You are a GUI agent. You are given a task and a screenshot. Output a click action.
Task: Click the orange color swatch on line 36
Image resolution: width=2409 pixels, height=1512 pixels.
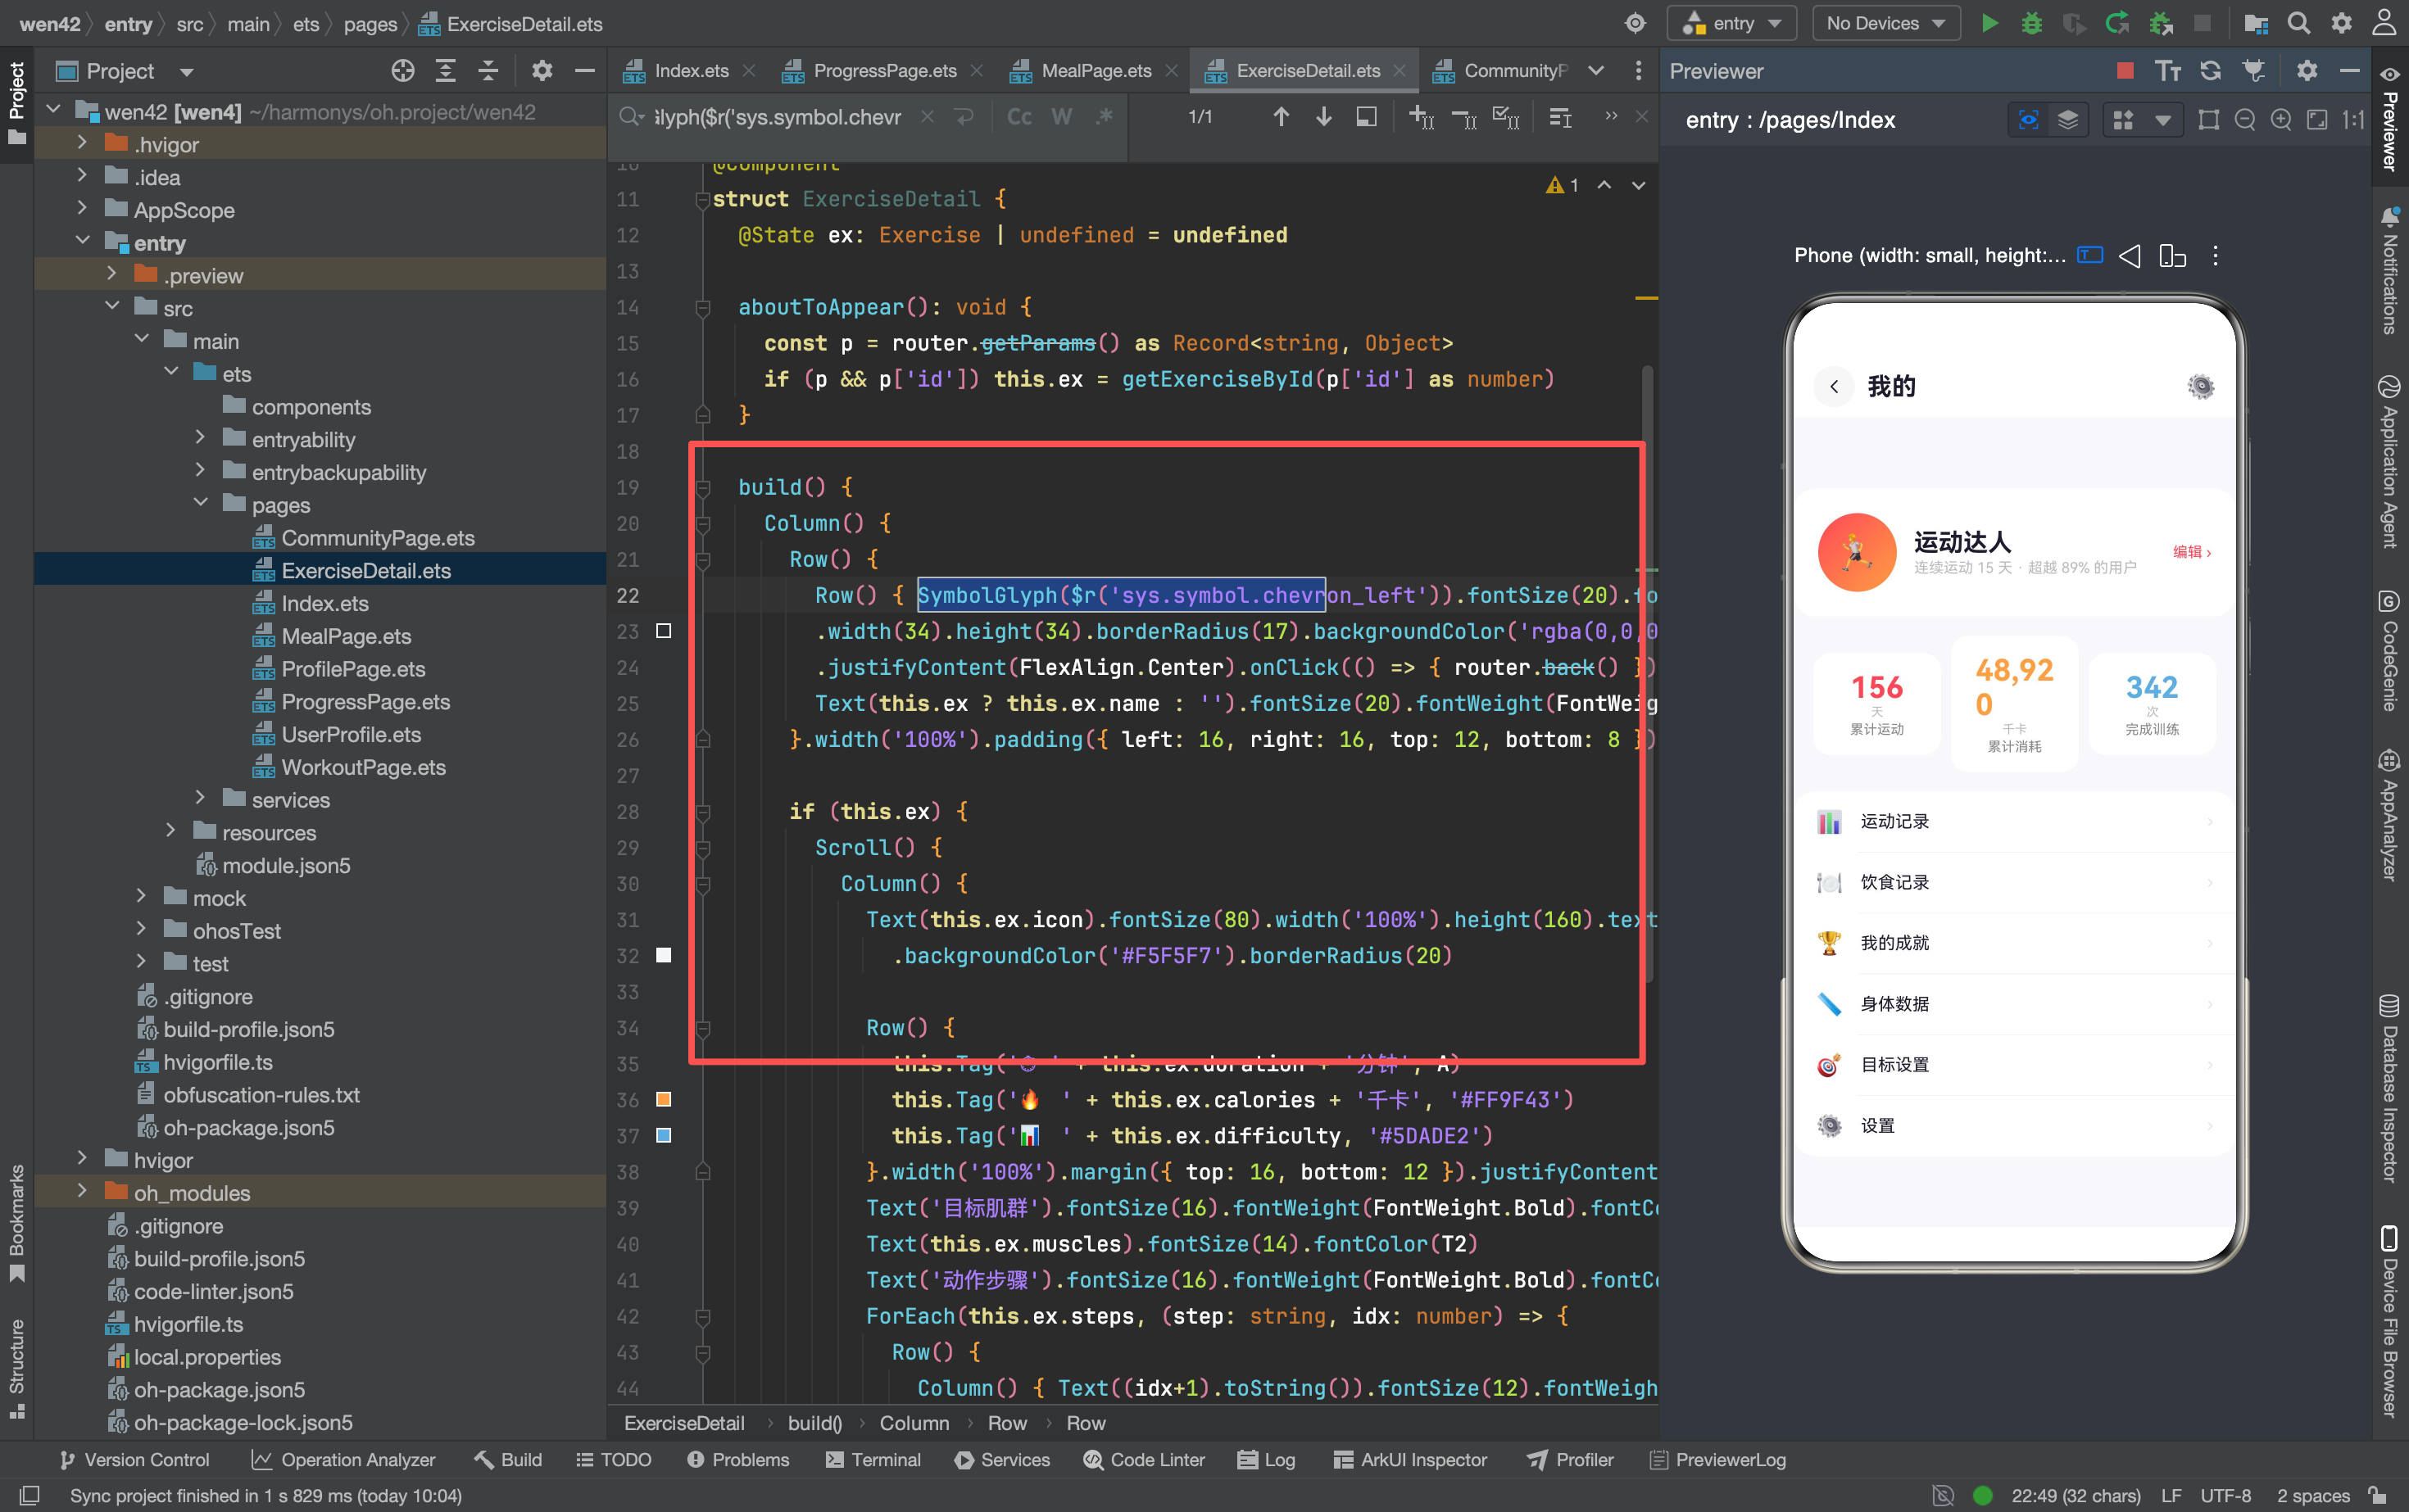tap(663, 1099)
